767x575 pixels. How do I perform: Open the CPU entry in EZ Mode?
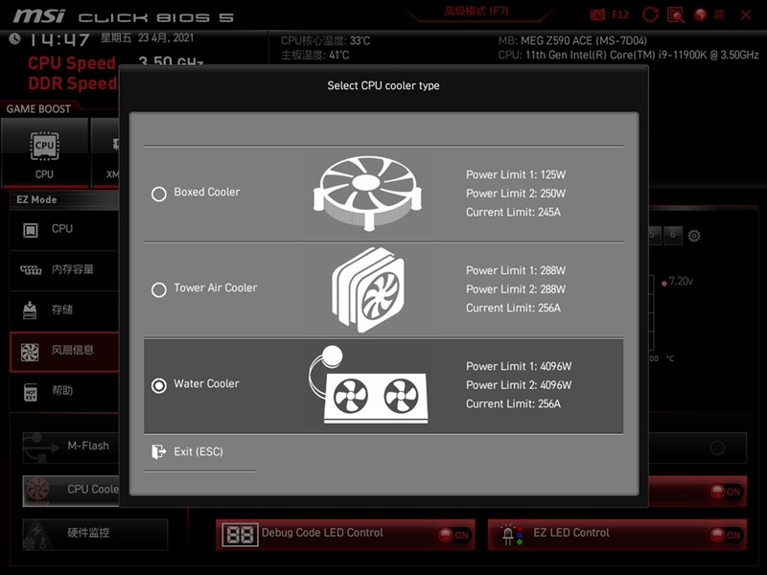(64, 229)
